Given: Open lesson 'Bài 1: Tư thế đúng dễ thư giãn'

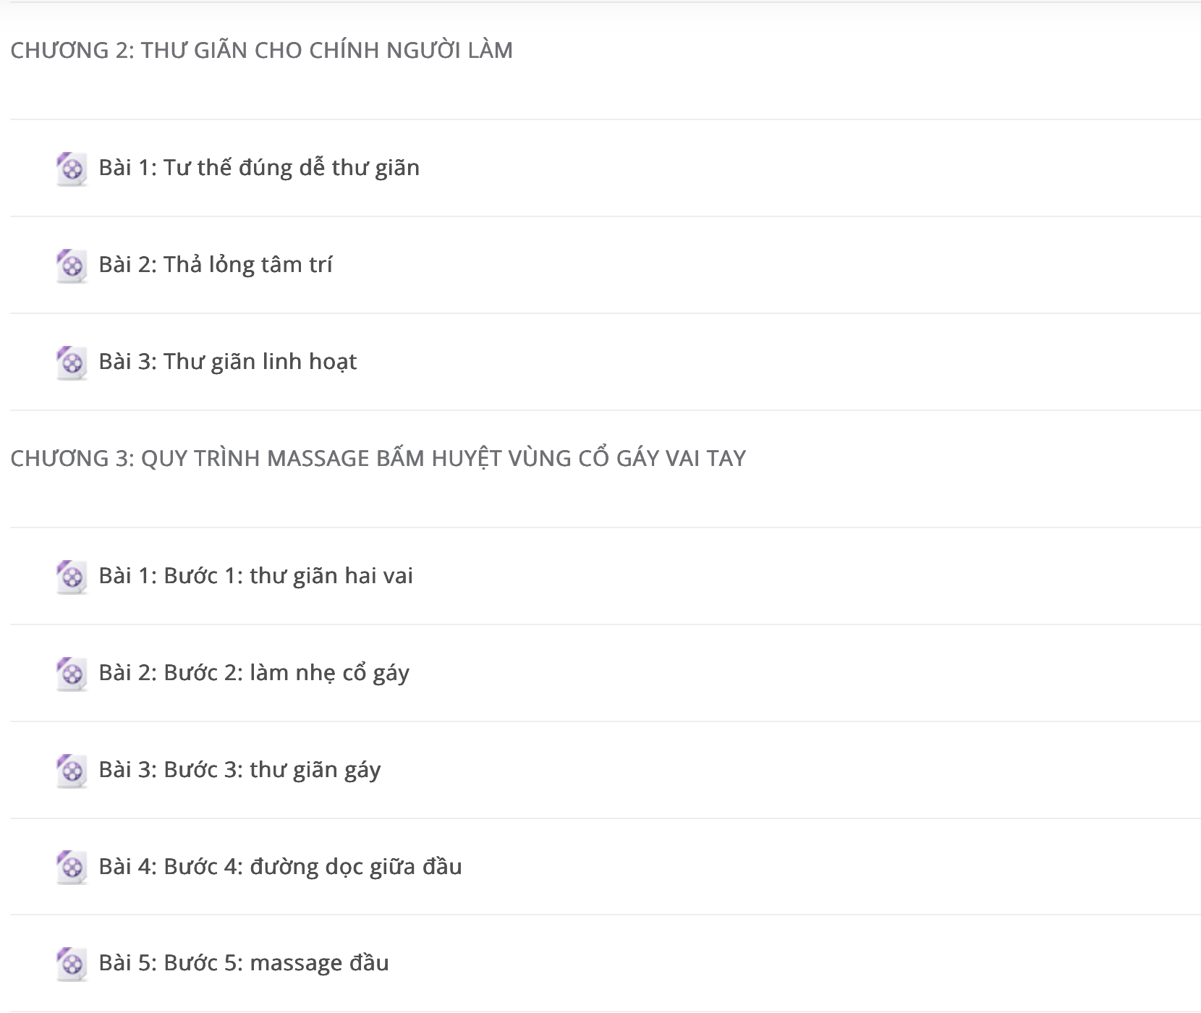Looking at the screenshot, I should point(259,168).
